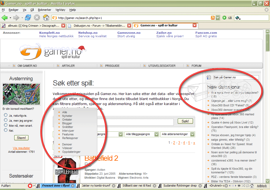Click the poll circuit board thumbnail image
Image resolution: width=270 pixels, height=190 pixels.
tap(21, 94)
